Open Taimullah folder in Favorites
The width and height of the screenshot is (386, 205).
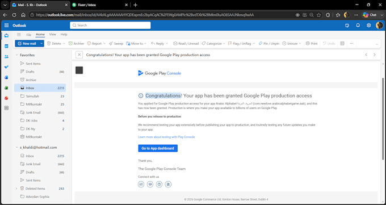click(x=40, y=96)
